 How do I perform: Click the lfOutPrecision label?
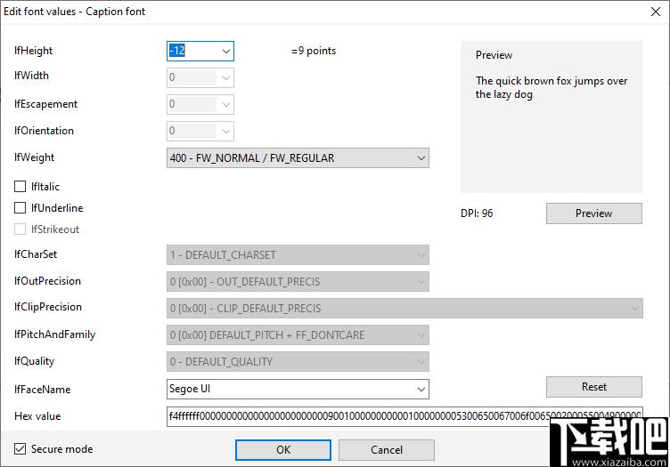pyautogui.click(x=47, y=281)
